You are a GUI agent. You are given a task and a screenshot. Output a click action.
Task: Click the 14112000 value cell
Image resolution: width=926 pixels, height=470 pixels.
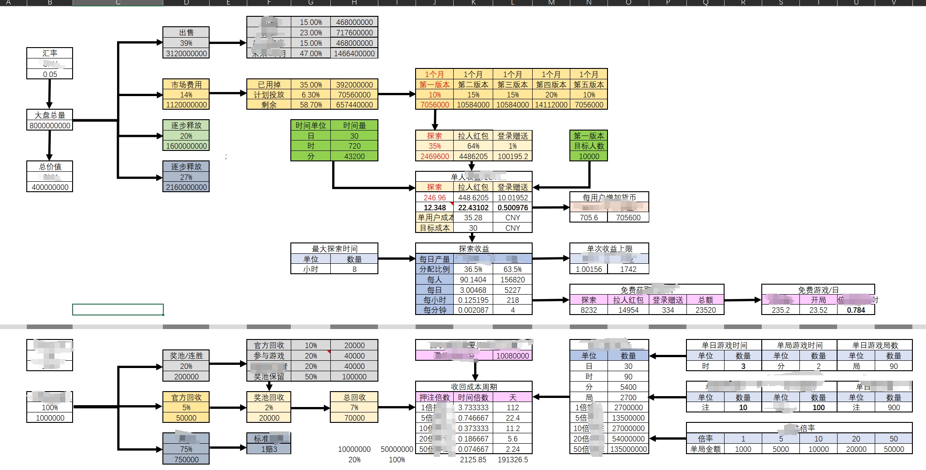click(x=551, y=105)
